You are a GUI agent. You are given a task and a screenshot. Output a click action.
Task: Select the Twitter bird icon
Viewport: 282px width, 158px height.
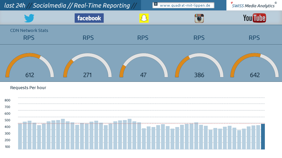tap(29, 18)
